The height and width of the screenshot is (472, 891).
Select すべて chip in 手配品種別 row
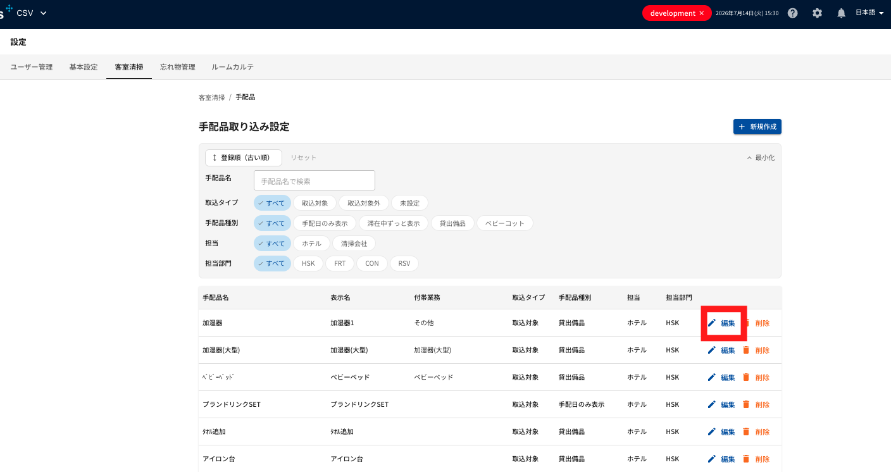pyautogui.click(x=272, y=223)
